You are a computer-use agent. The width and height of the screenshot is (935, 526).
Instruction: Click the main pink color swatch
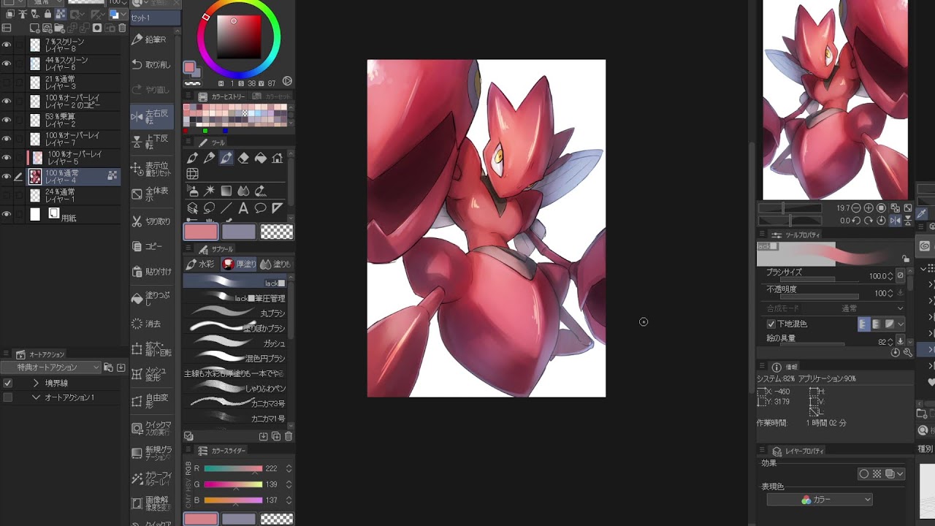(x=201, y=232)
